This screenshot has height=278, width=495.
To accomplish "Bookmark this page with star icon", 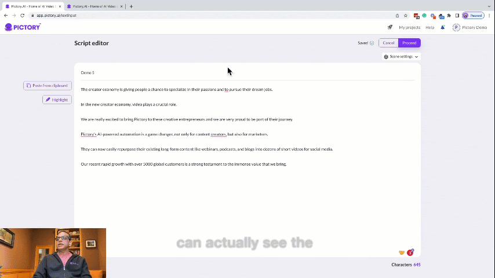I will pyautogui.click(x=406, y=16).
